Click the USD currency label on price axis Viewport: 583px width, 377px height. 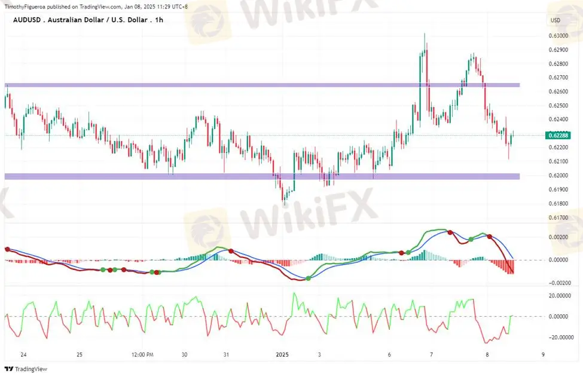pyautogui.click(x=555, y=20)
